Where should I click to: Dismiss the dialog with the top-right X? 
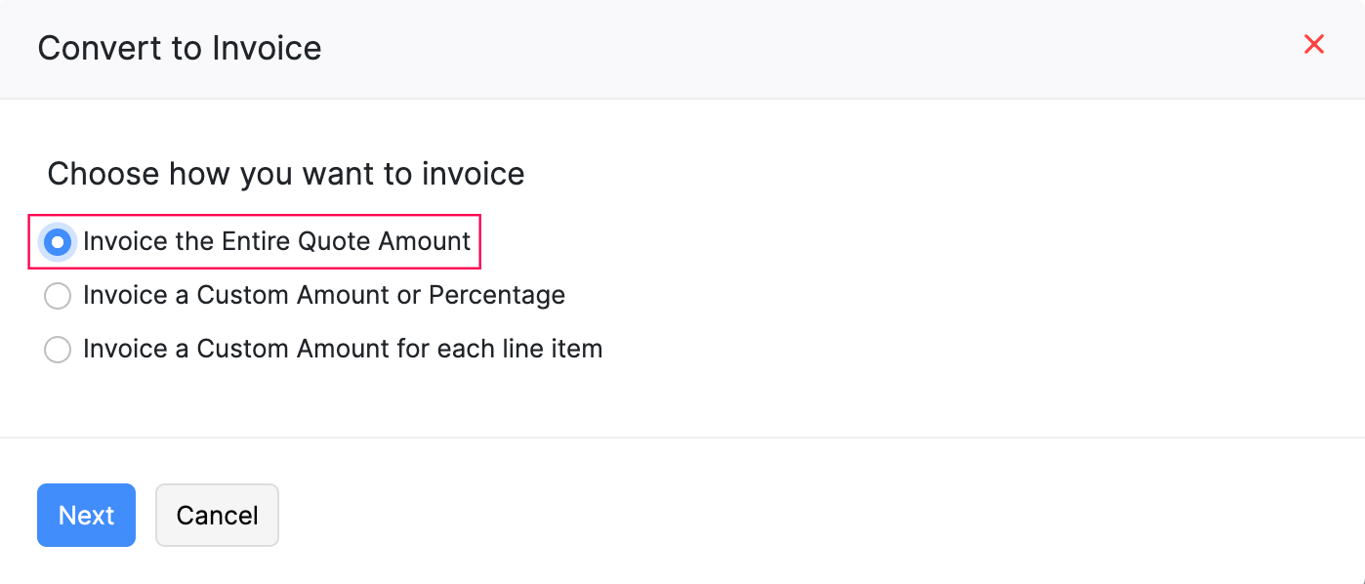(x=1314, y=44)
